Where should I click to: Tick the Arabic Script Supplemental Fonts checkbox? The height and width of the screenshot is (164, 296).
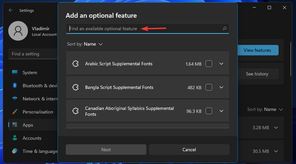(x=209, y=64)
